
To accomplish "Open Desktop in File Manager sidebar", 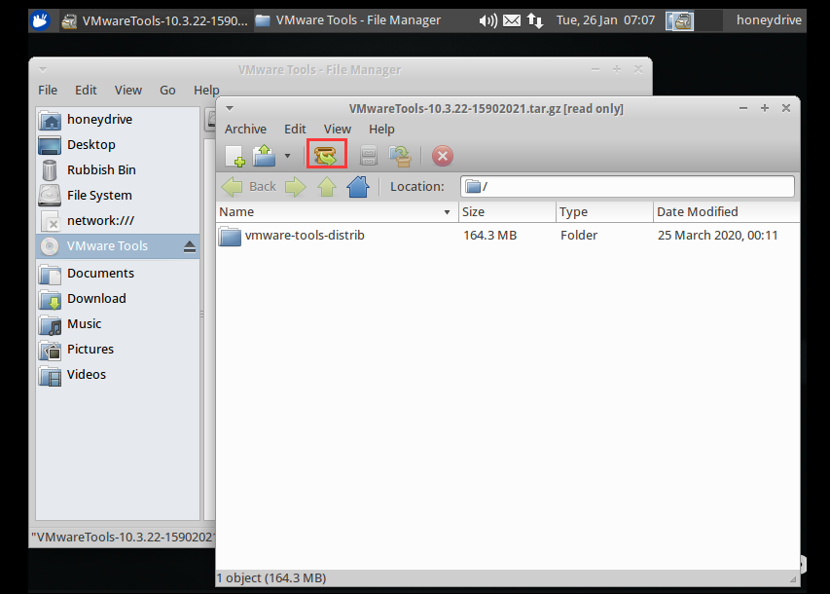I will point(118,145).
